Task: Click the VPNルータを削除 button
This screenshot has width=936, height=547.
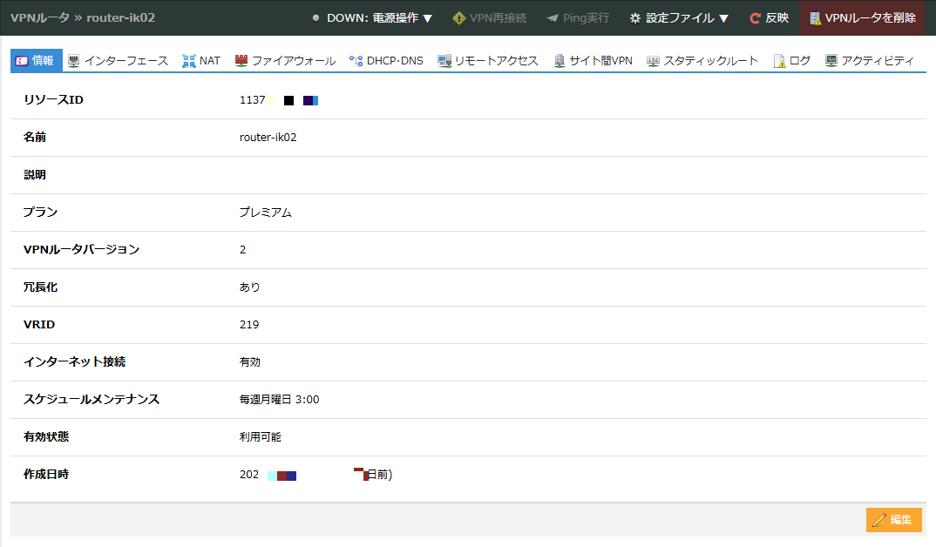Action: tap(862, 18)
